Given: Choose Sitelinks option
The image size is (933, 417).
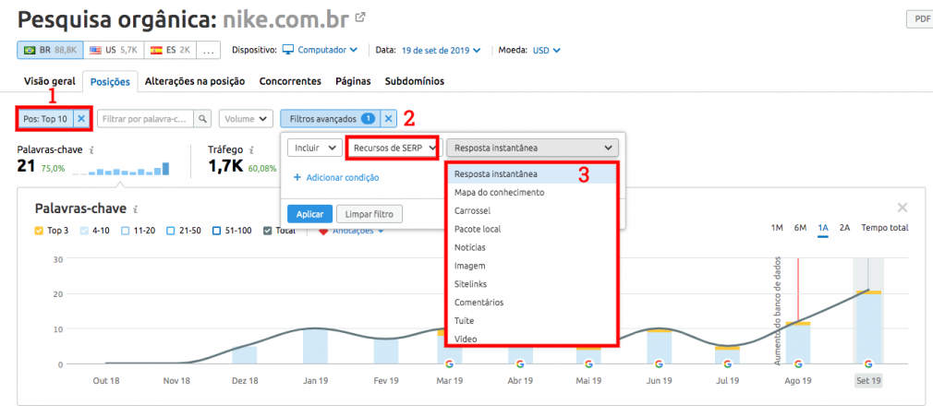Looking at the screenshot, I should [x=531, y=284].
